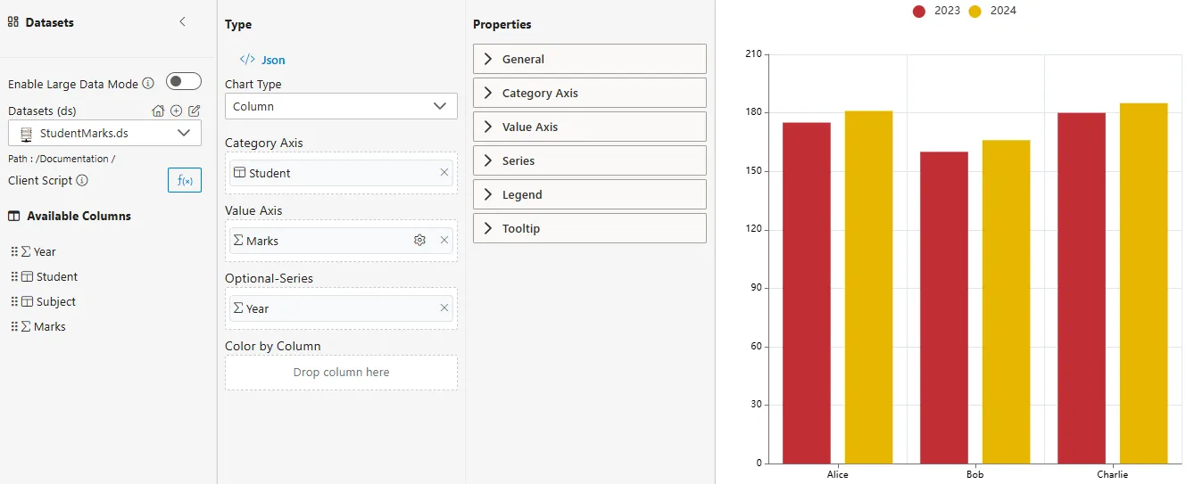Collapse the Datasets panel with the arrow
This screenshot has height=484, width=1186.
(183, 22)
